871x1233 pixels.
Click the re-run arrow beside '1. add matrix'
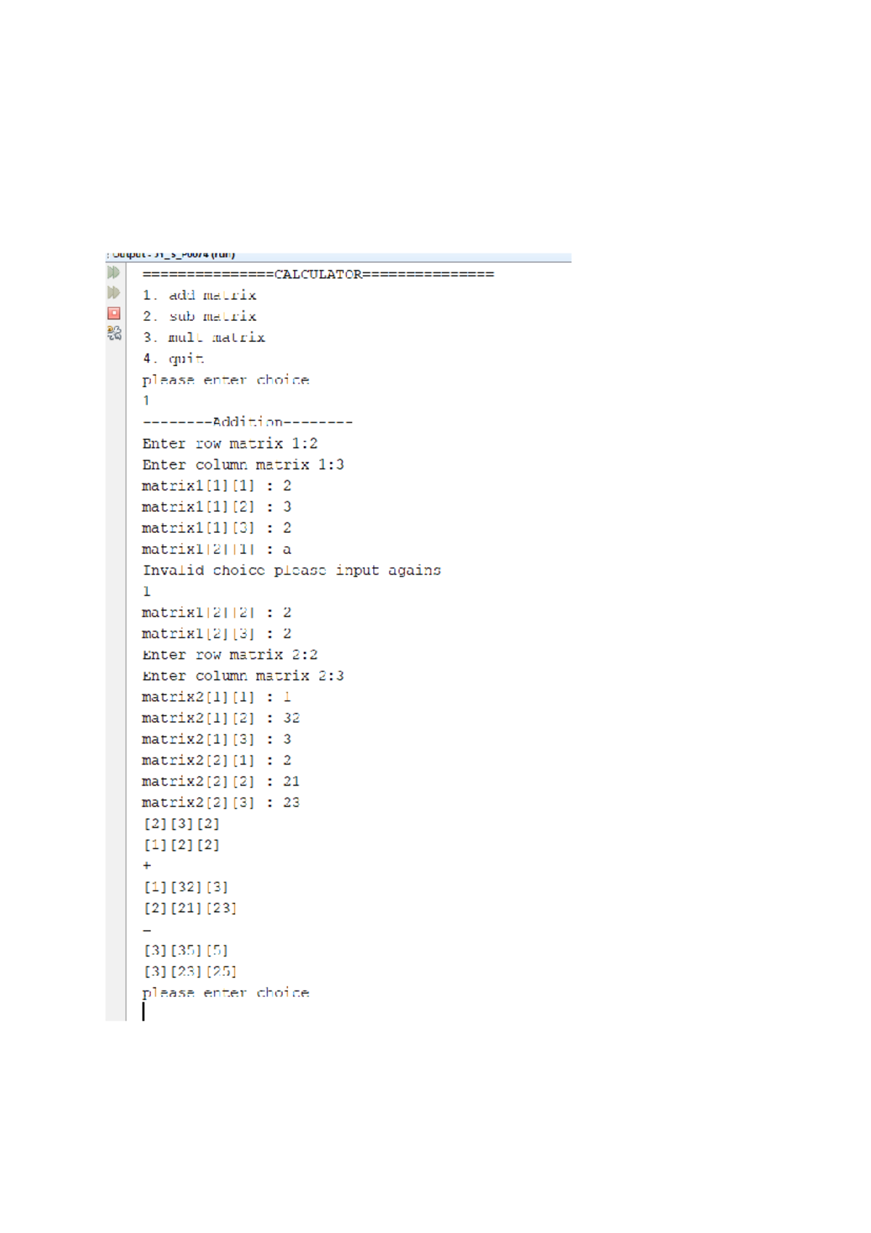pyautogui.click(x=114, y=293)
